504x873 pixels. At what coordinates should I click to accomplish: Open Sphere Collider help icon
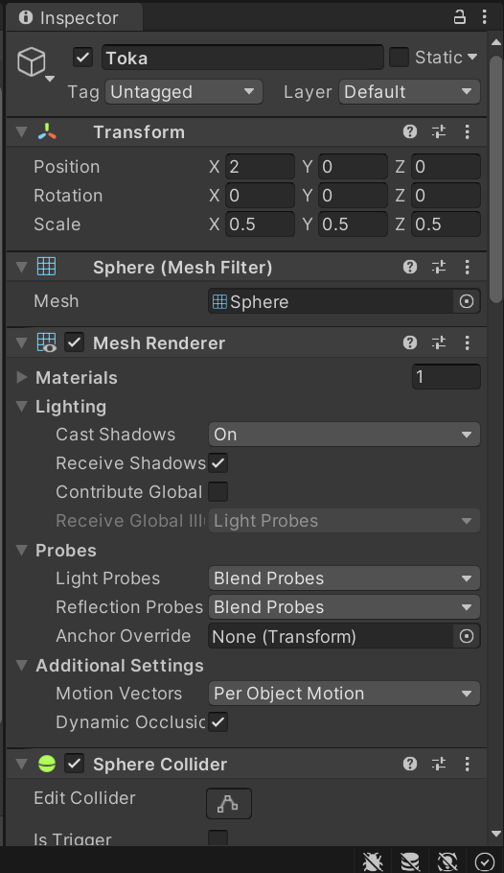click(410, 764)
